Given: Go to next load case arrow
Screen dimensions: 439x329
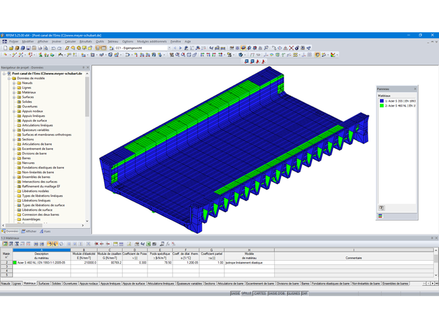Looking at the screenshot, I should [x=180, y=48].
